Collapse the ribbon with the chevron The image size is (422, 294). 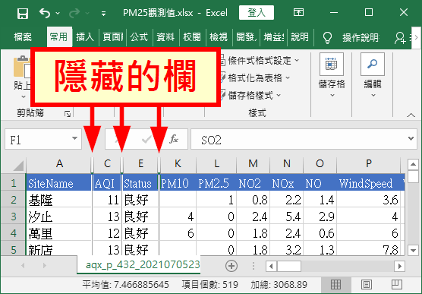(x=411, y=115)
